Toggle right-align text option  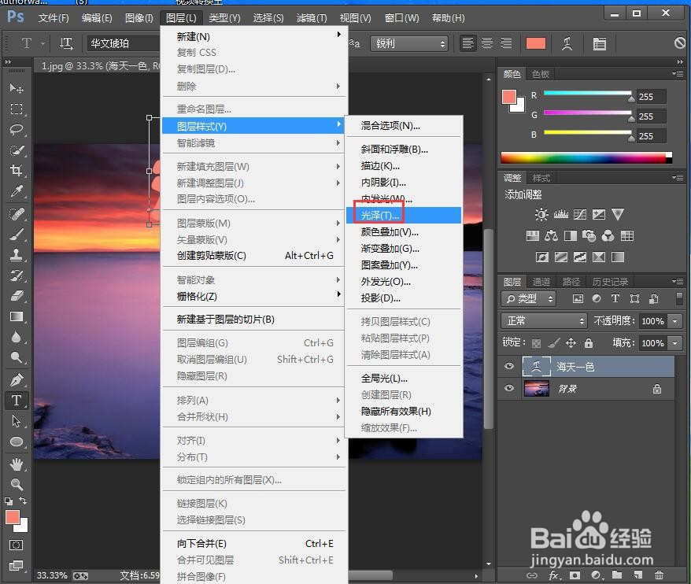coord(506,43)
